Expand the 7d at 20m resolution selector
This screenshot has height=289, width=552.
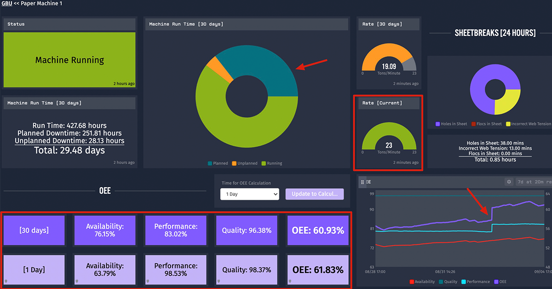click(x=533, y=182)
